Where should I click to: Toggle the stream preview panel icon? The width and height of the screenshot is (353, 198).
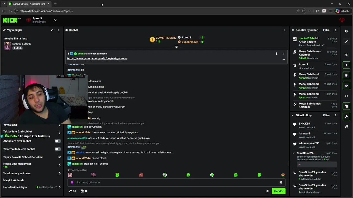tap(346, 106)
